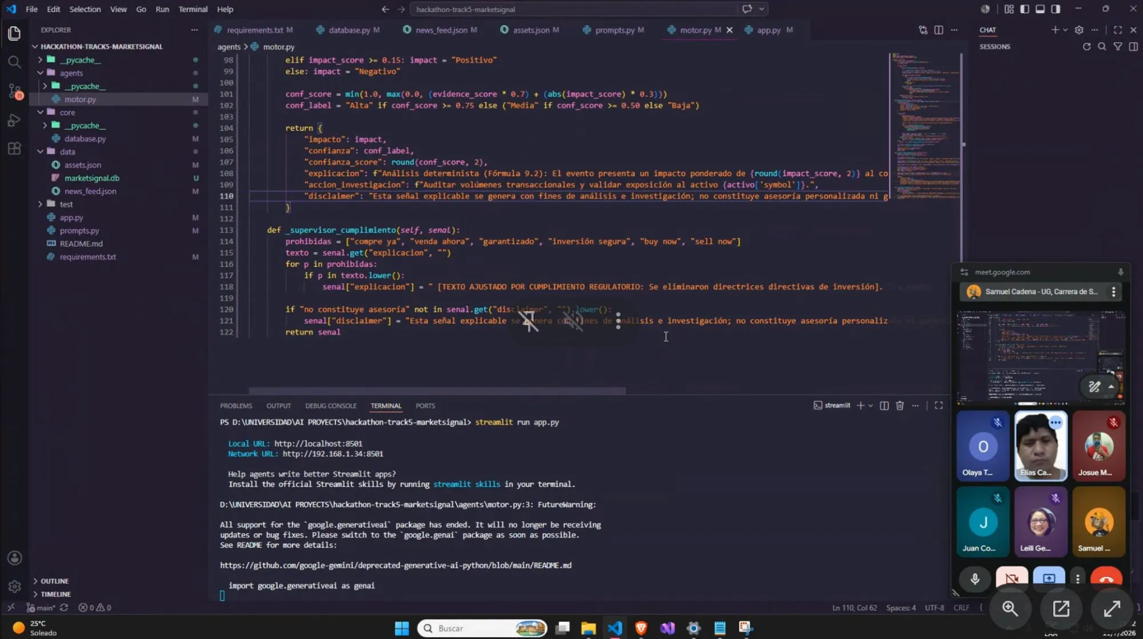1143x639 pixels.
Task: Click Meet present screen button
Action: 1049,578
